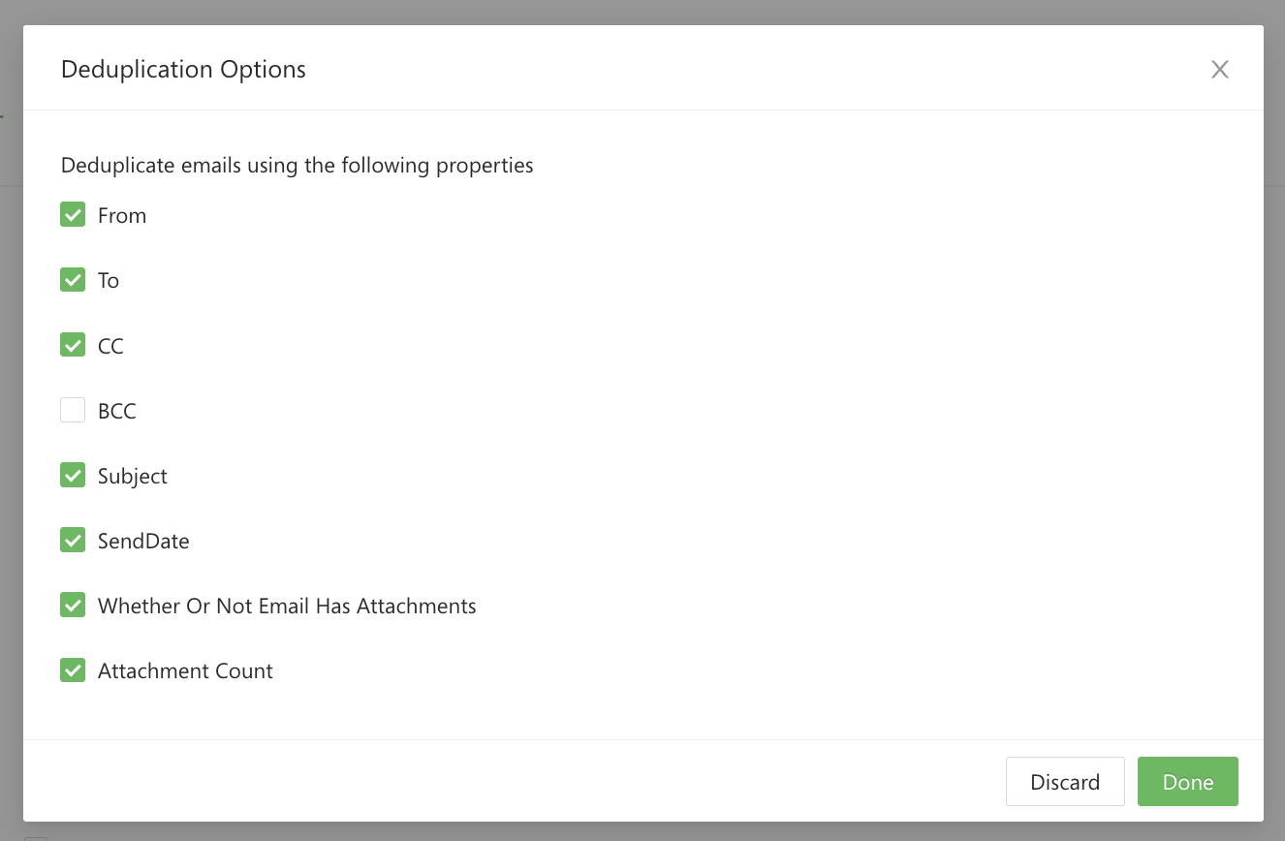This screenshot has width=1285, height=841.
Task: Click the 'SendDate' label text
Action: 143,542
